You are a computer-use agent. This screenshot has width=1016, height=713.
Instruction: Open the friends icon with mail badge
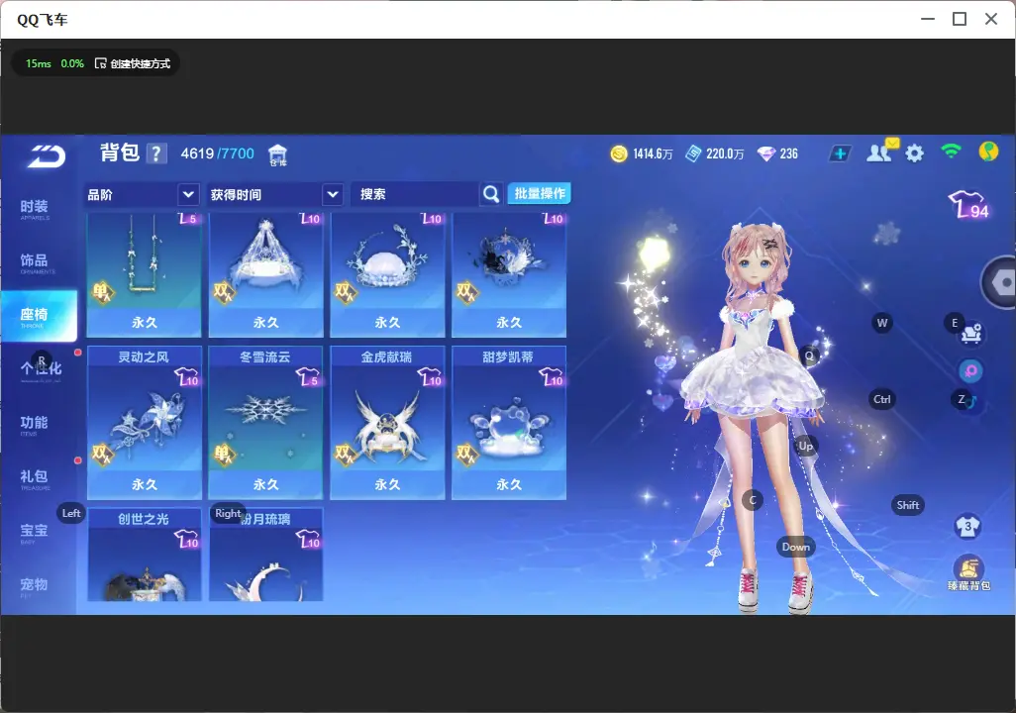pos(881,152)
